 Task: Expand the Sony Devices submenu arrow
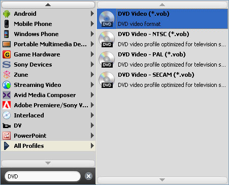92,65
